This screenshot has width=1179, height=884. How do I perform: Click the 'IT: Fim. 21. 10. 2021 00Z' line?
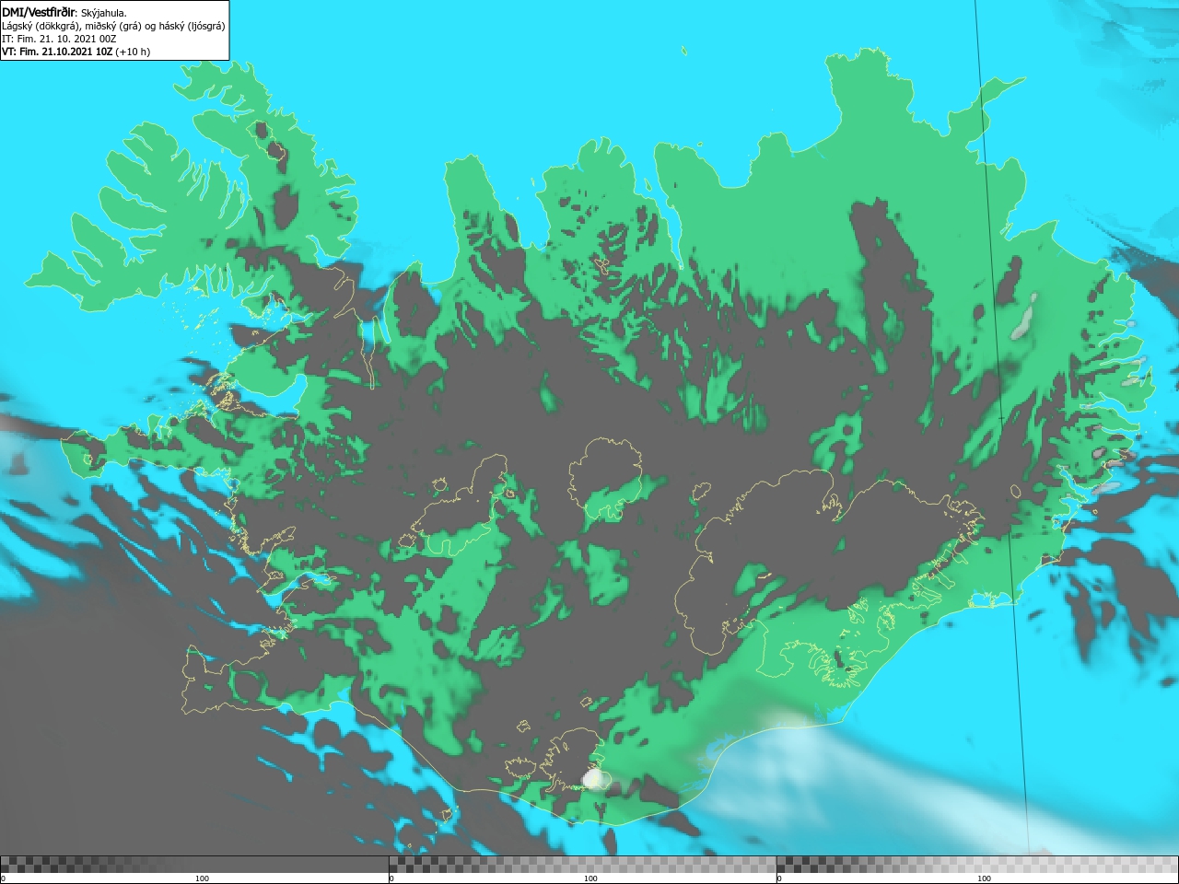(59, 39)
